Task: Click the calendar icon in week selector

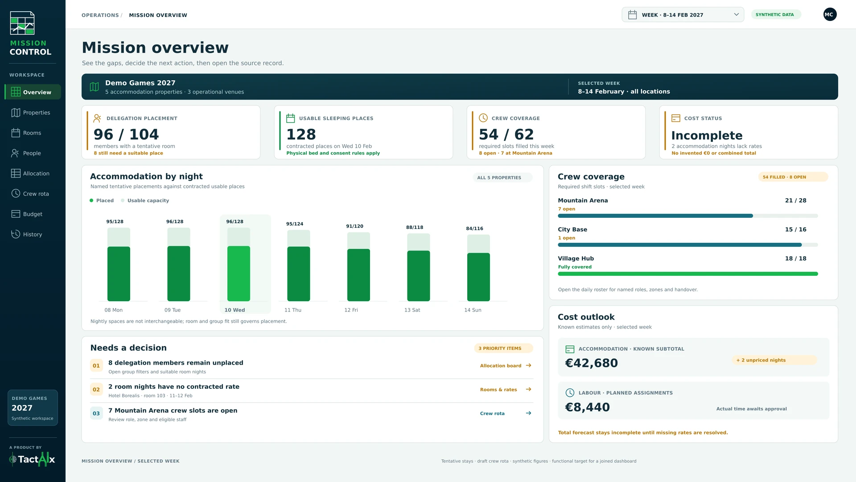Action: pos(632,15)
